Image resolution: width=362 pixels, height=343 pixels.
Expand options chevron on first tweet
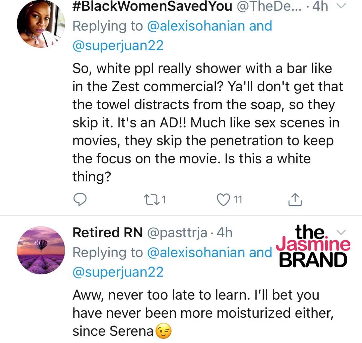click(341, 6)
